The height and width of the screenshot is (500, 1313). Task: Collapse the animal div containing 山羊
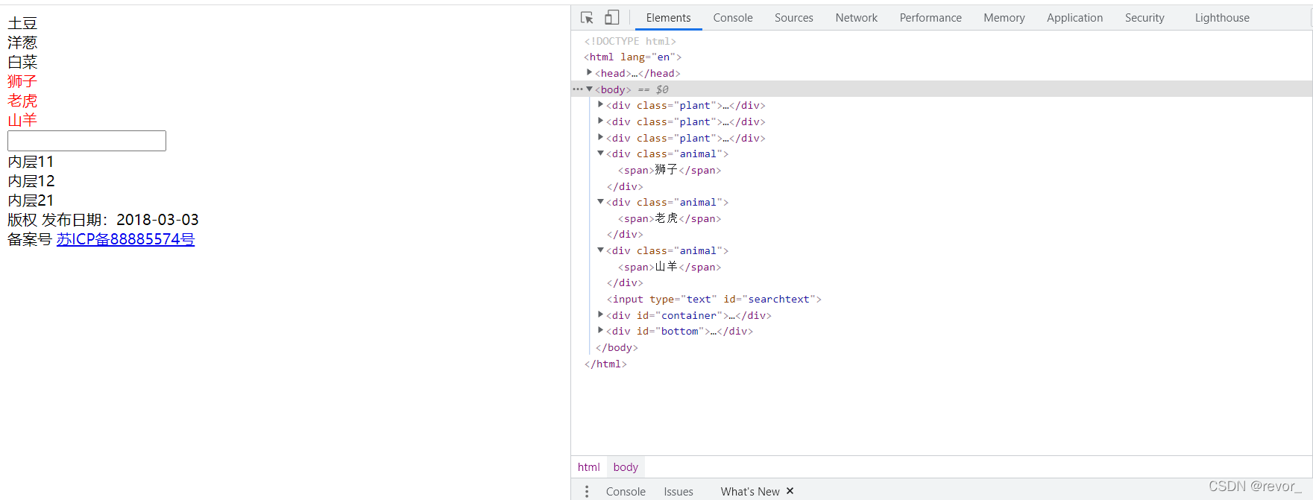[600, 250]
